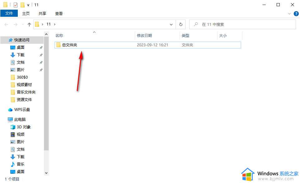300x183 pixels.
Task: Open the 视频素材 folder in sidebar
Action: (24, 85)
